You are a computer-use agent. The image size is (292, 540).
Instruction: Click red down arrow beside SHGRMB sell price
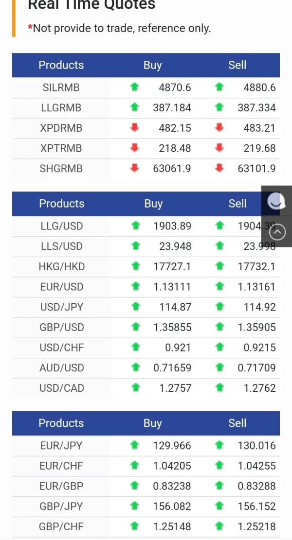click(x=219, y=169)
